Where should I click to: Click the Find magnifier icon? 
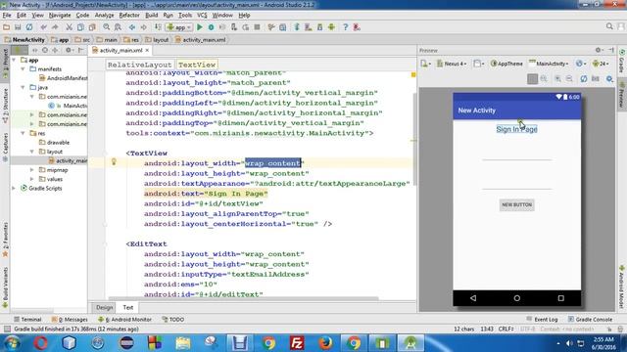(x=107, y=27)
